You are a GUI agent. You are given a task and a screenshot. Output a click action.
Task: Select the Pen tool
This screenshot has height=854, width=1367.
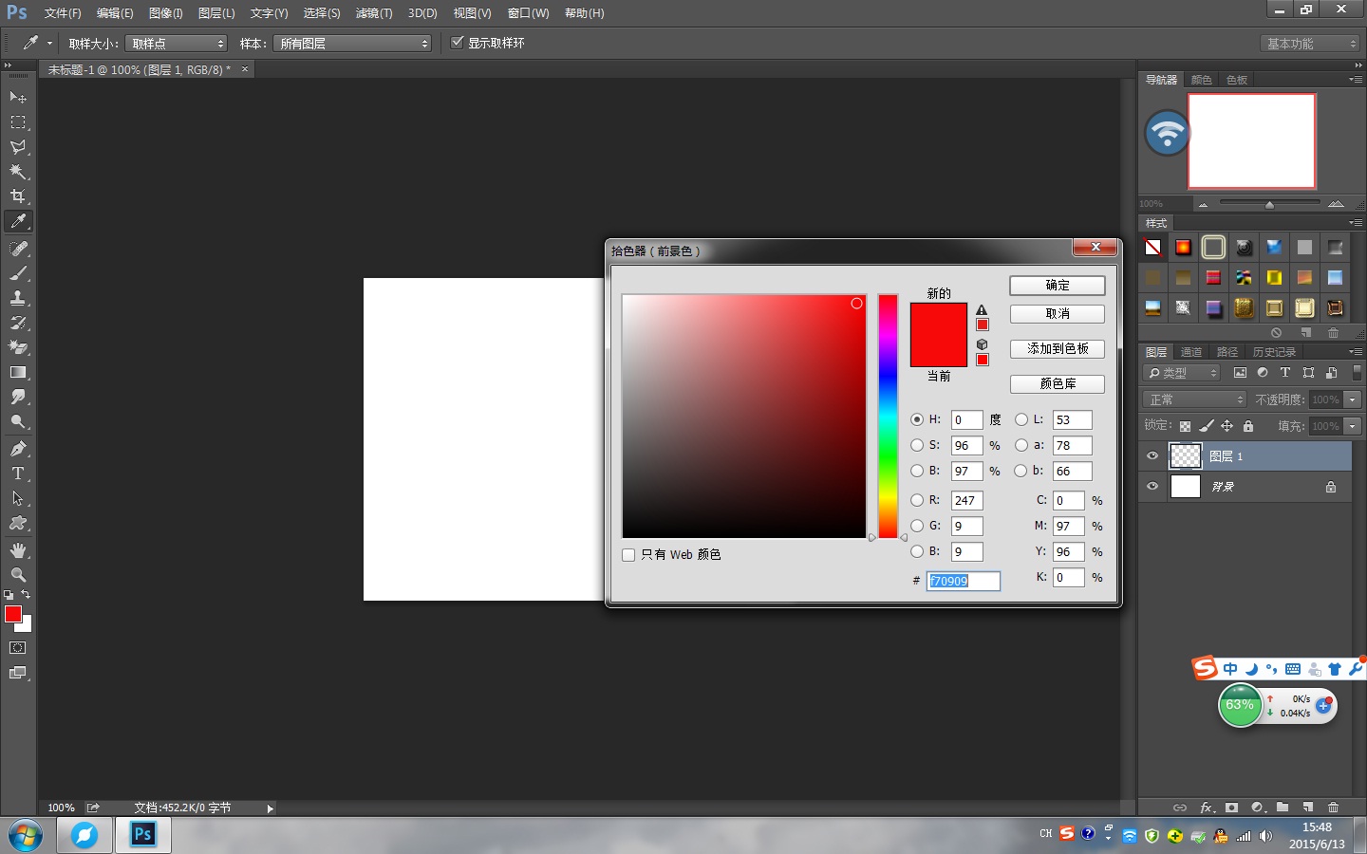(18, 449)
